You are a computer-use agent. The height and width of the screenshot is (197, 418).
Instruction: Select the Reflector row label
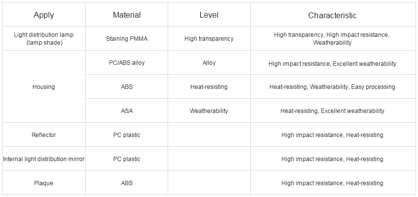coord(44,135)
